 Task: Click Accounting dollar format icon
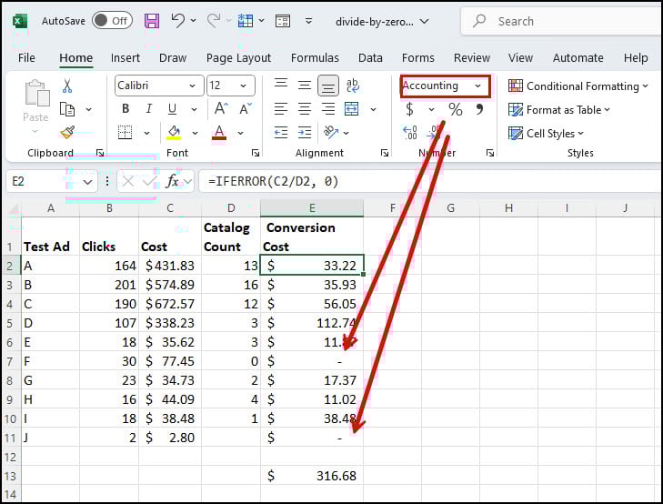click(x=409, y=109)
